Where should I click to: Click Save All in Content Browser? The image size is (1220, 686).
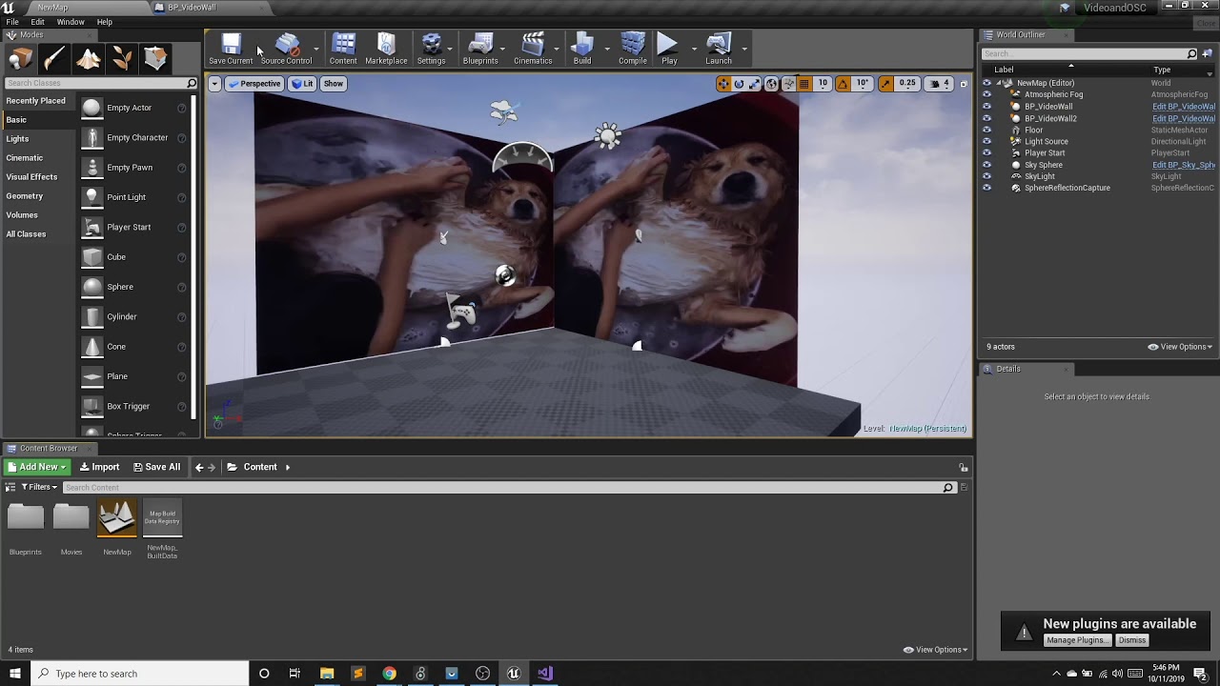(x=156, y=467)
